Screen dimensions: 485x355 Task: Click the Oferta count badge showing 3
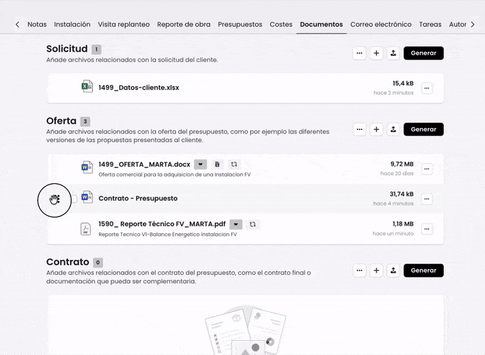(85, 121)
